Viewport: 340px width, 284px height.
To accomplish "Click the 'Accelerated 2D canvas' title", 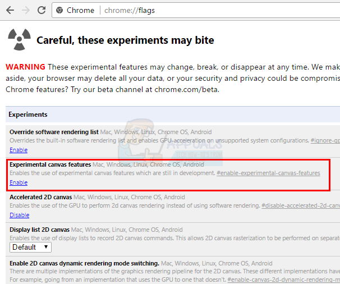I will tap(40, 197).
